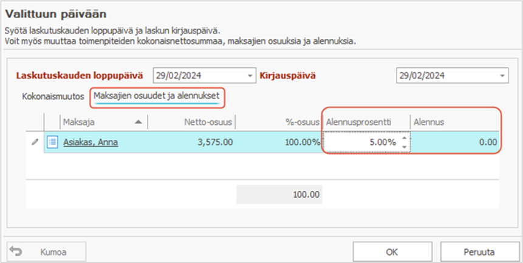Increase Alennusprosentti with the up spinner arrow

click(x=405, y=139)
